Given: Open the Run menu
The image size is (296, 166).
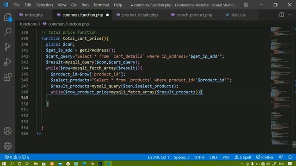Looking at the screenshot, I should click(85, 5).
